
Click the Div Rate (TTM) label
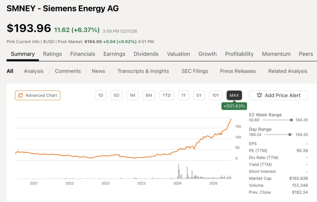click(264, 157)
